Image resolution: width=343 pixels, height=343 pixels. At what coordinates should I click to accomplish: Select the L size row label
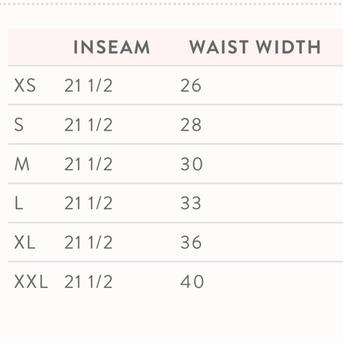pyautogui.click(x=19, y=203)
